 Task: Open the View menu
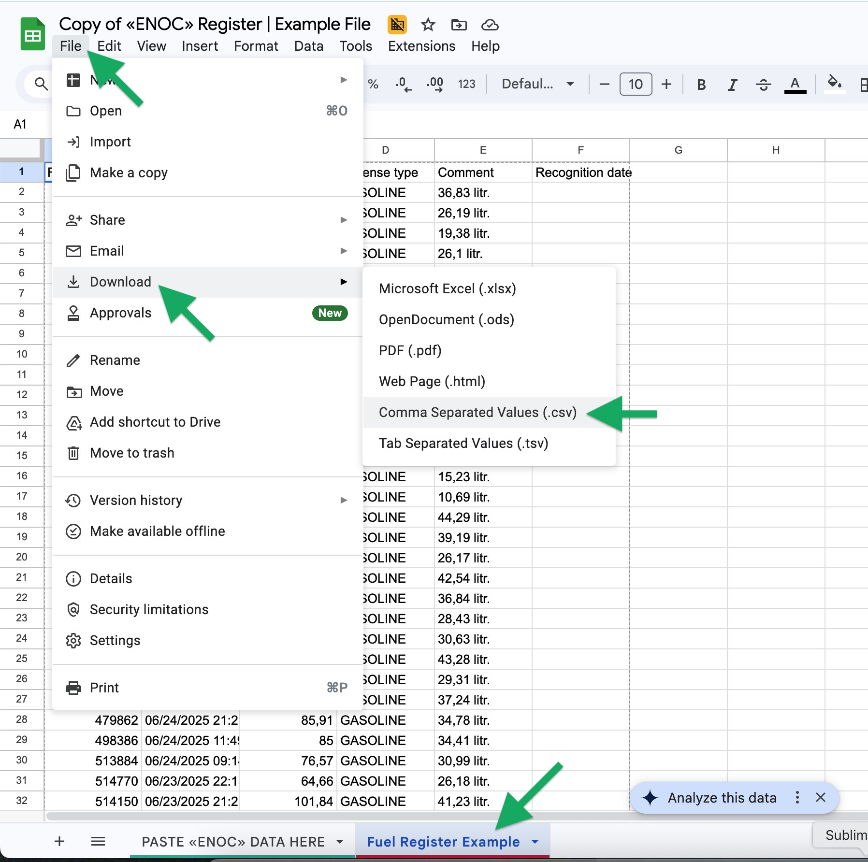tap(151, 46)
